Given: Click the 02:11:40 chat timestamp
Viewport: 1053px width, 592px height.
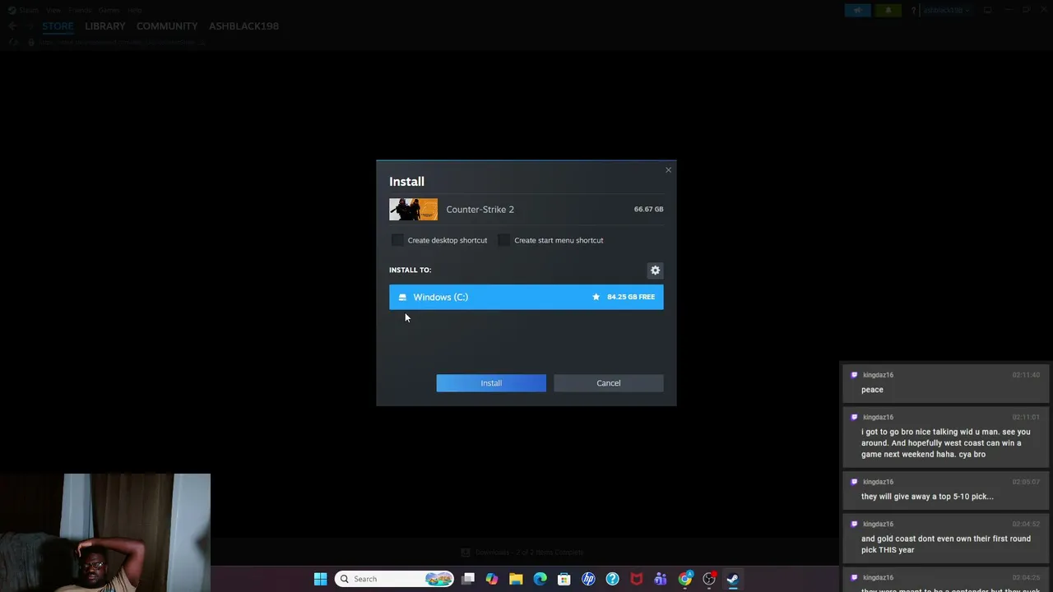Looking at the screenshot, I should [1026, 375].
